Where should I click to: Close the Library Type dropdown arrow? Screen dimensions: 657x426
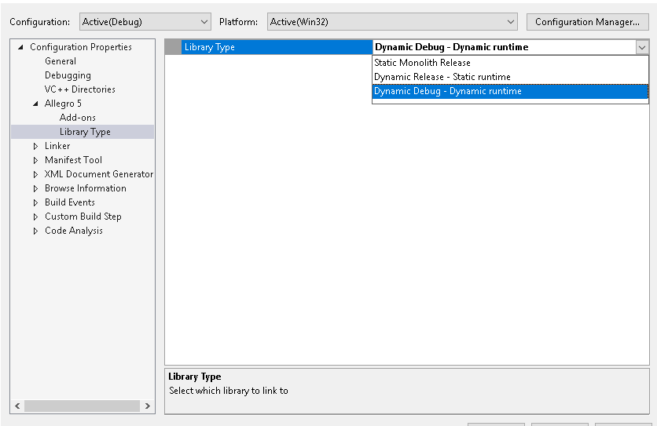pyautogui.click(x=641, y=47)
